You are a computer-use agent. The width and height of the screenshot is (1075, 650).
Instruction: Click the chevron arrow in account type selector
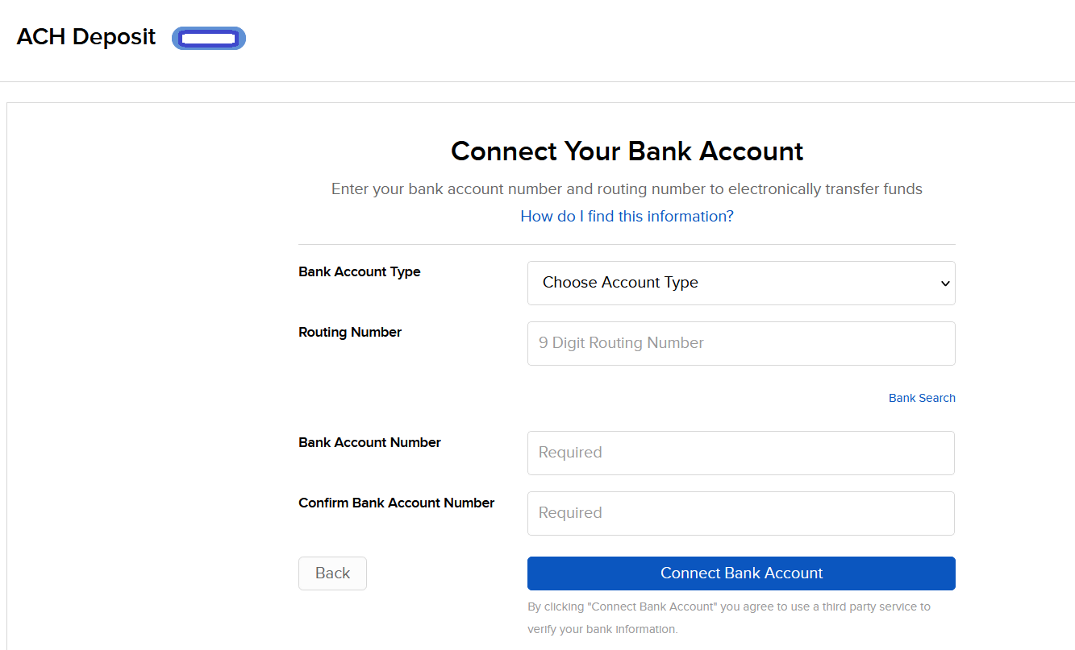945,284
